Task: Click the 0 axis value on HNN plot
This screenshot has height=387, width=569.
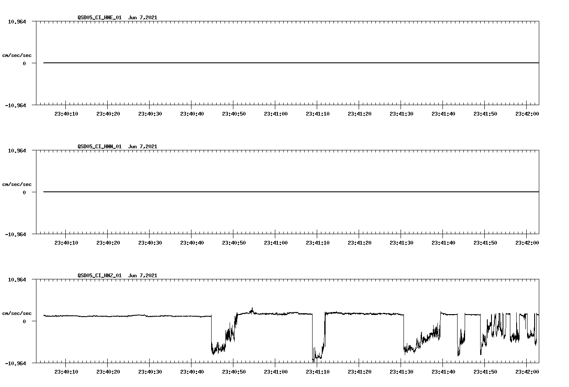Action: tap(24, 192)
